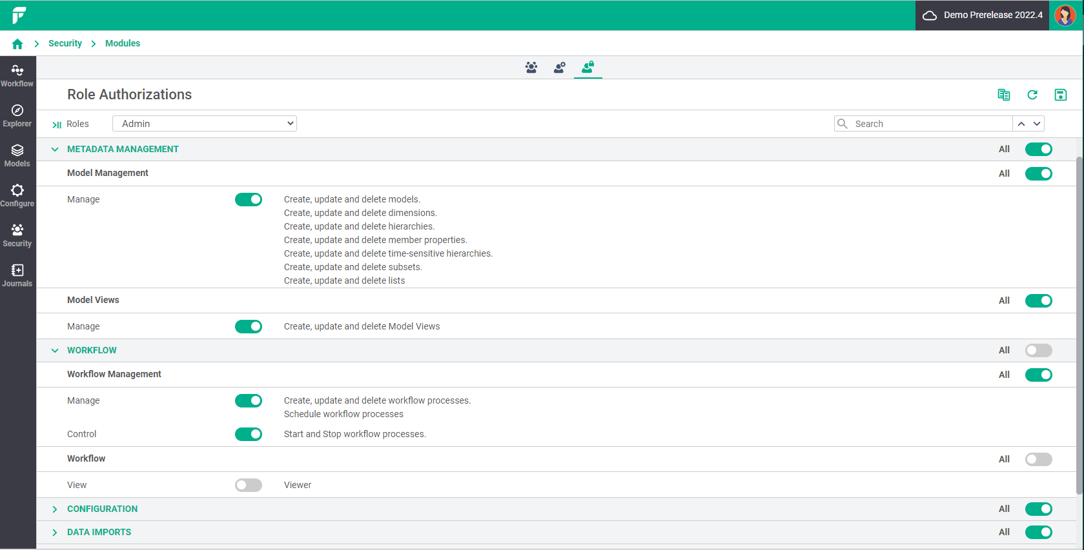Image resolution: width=1084 pixels, height=550 pixels.
Task: Click the Model Management subsection label
Action: click(108, 173)
